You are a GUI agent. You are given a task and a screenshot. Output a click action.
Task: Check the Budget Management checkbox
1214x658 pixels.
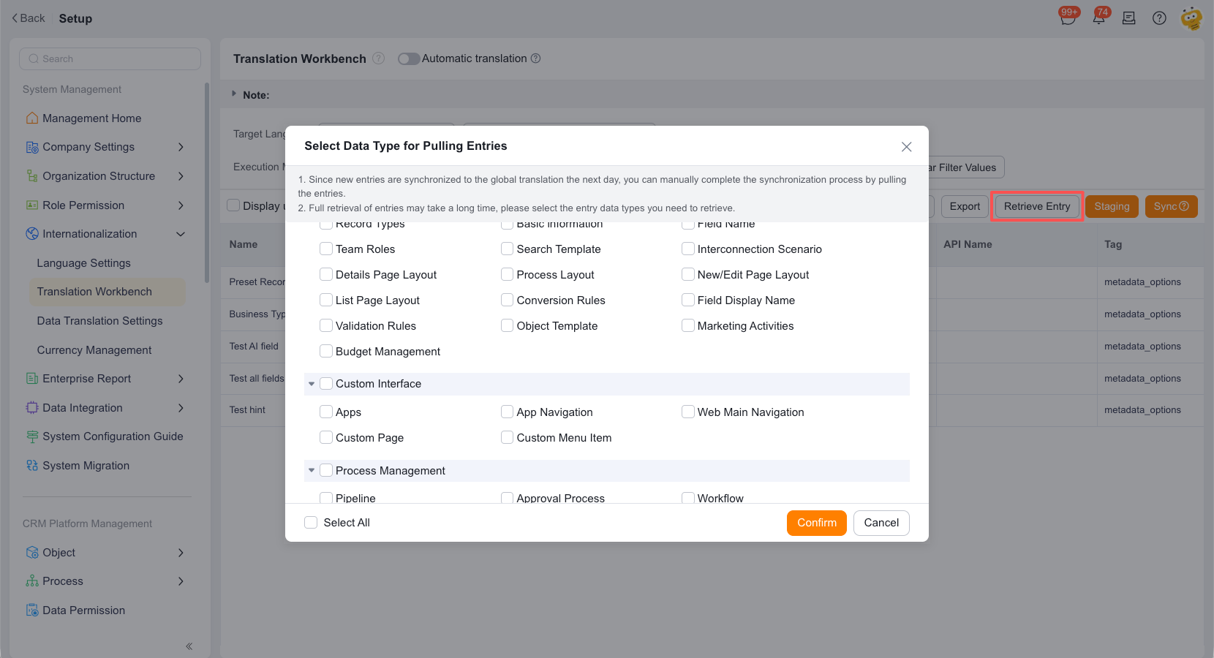coord(326,351)
